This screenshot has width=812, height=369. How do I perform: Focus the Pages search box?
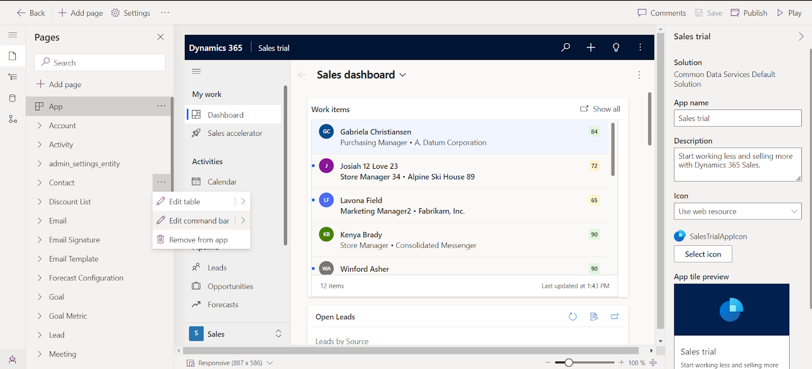coord(99,62)
